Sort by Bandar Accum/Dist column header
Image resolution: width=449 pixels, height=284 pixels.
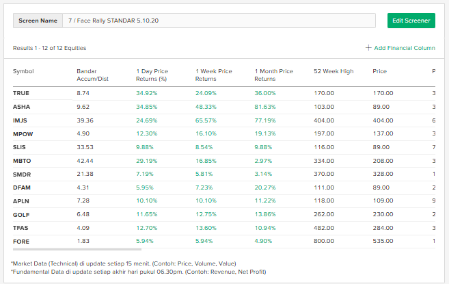(92, 75)
